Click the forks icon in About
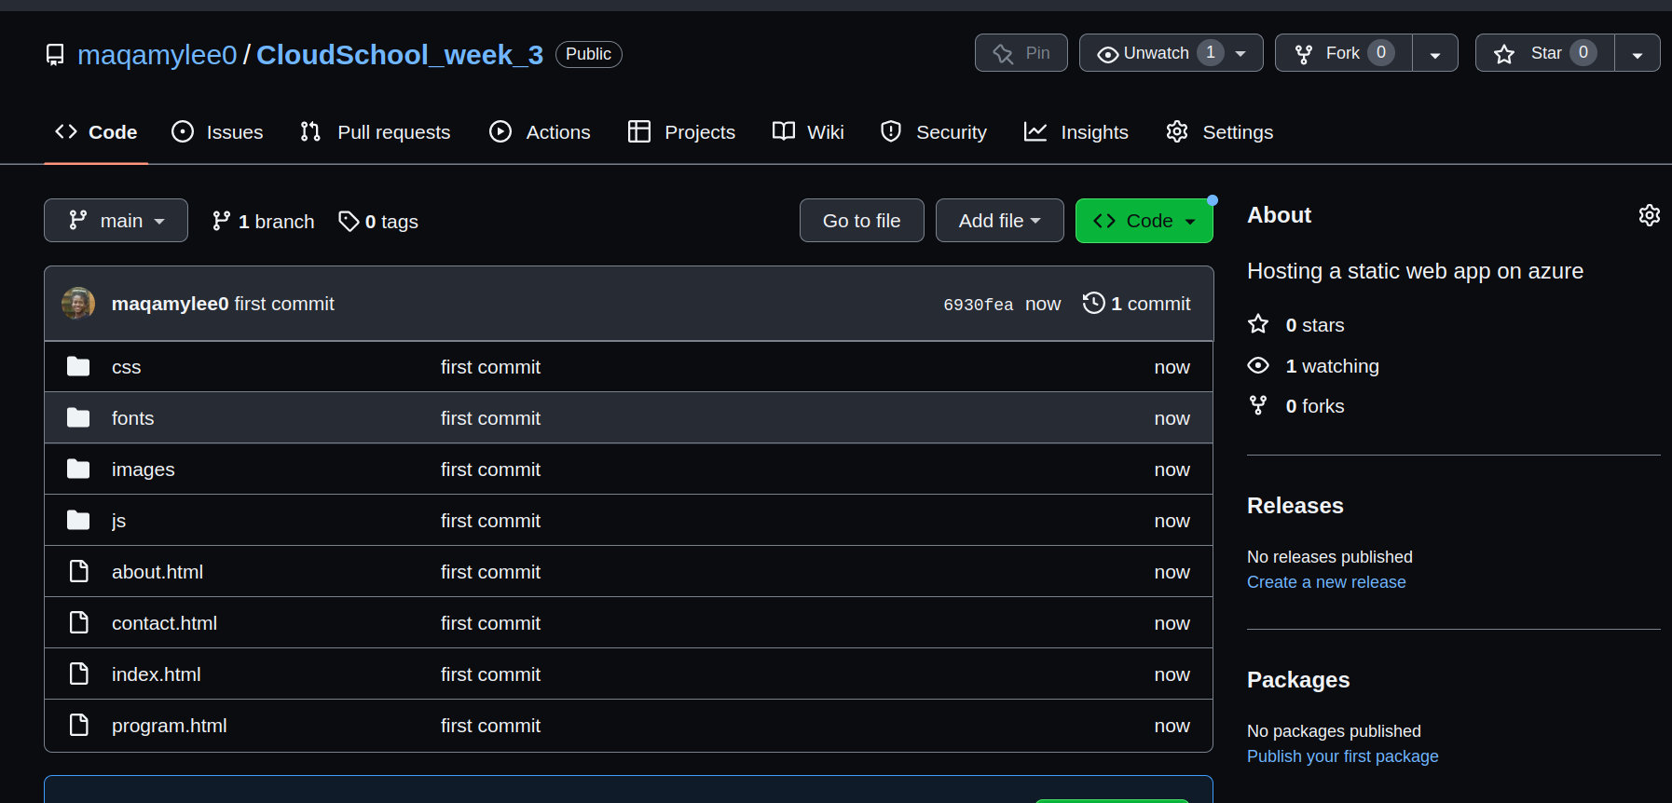This screenshot has width=1672, height=803. pyautogui.click(x=1258, y=405)
